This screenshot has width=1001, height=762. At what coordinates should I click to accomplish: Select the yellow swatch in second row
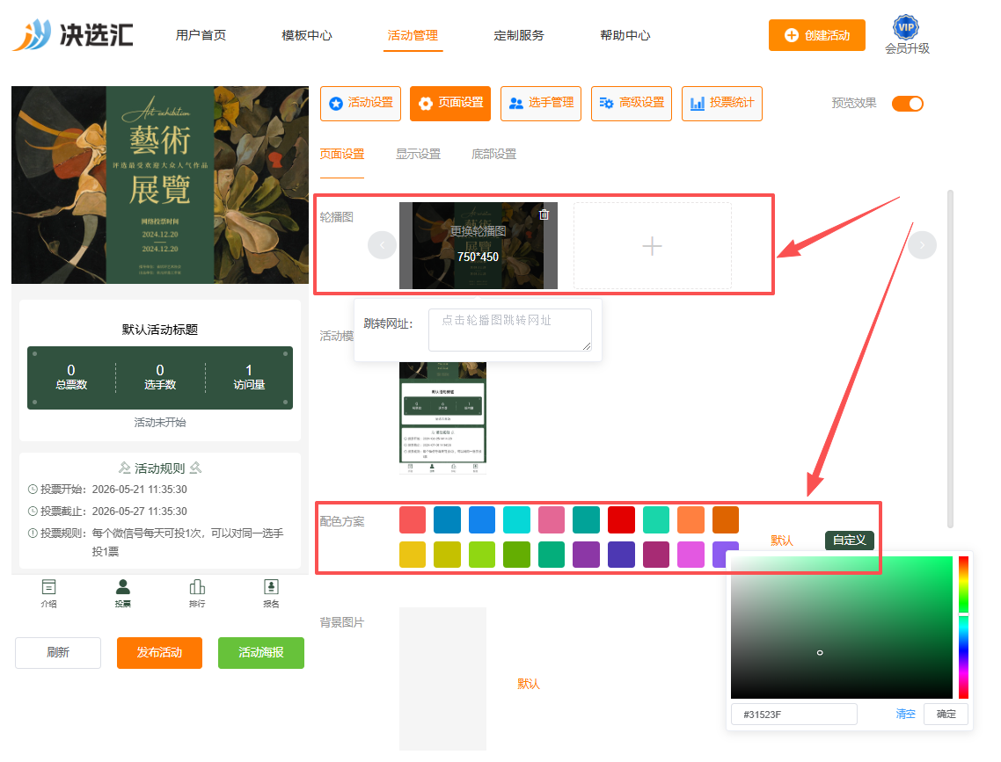(x=413, y=554)
